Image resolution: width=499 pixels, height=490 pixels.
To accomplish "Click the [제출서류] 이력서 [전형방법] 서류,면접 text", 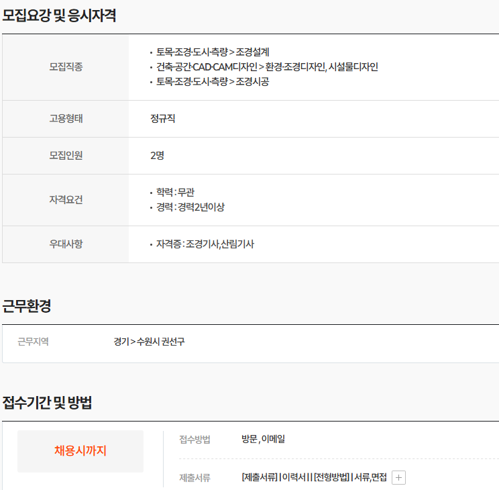I will tap(314, 477).
